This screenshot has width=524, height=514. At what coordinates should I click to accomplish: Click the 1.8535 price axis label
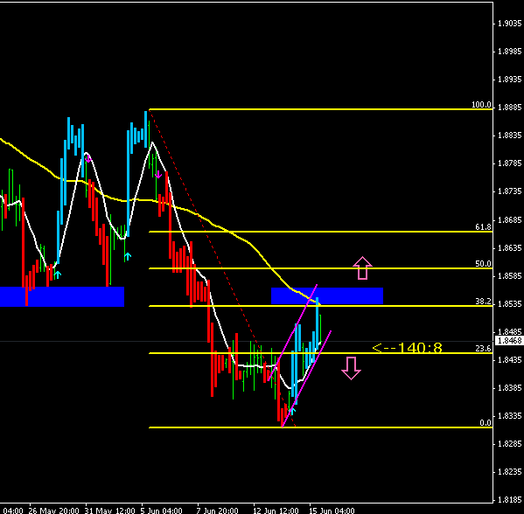[510, 304]
